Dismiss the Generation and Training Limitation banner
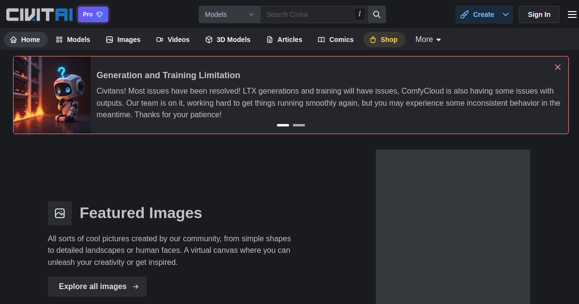579x304 pixels. tap(558, 67)
